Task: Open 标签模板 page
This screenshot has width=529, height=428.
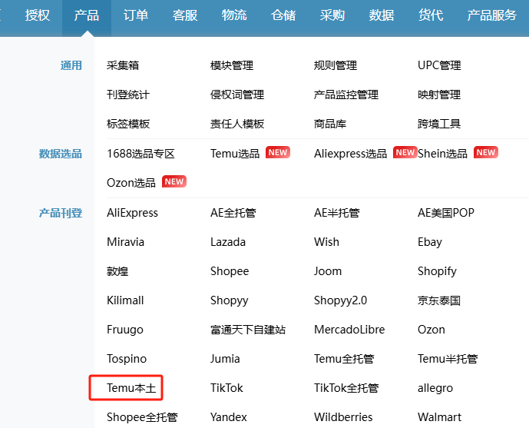Action: click(x=128, y=124)
